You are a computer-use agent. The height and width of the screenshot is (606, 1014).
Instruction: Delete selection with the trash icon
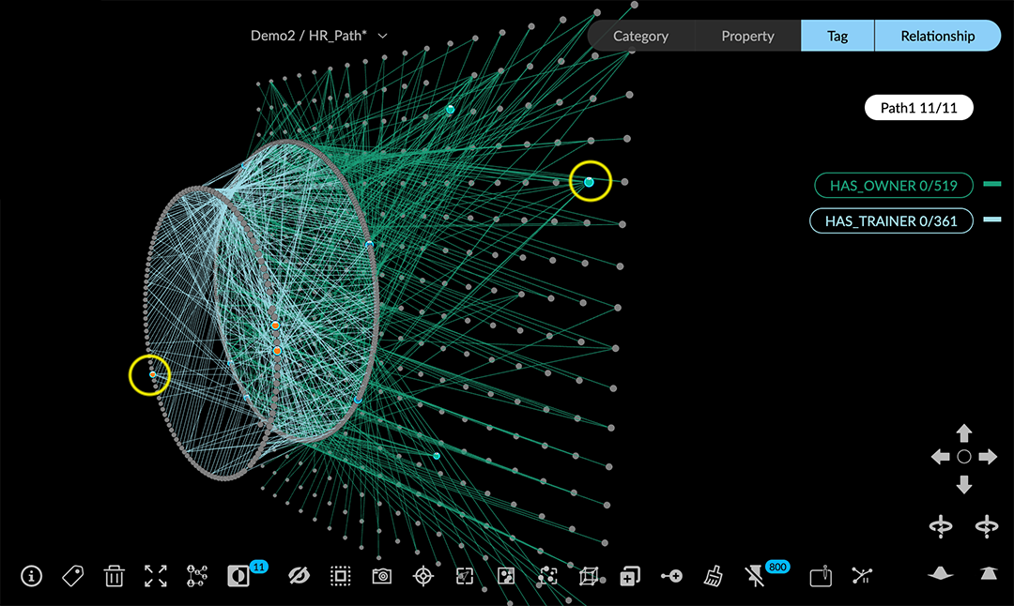point(114,575)
